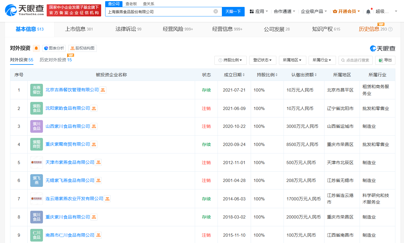The height and width of the screenshot is (243, 404).
Task: Open the 登记状态 status dropdown
Action: [263, 60]
